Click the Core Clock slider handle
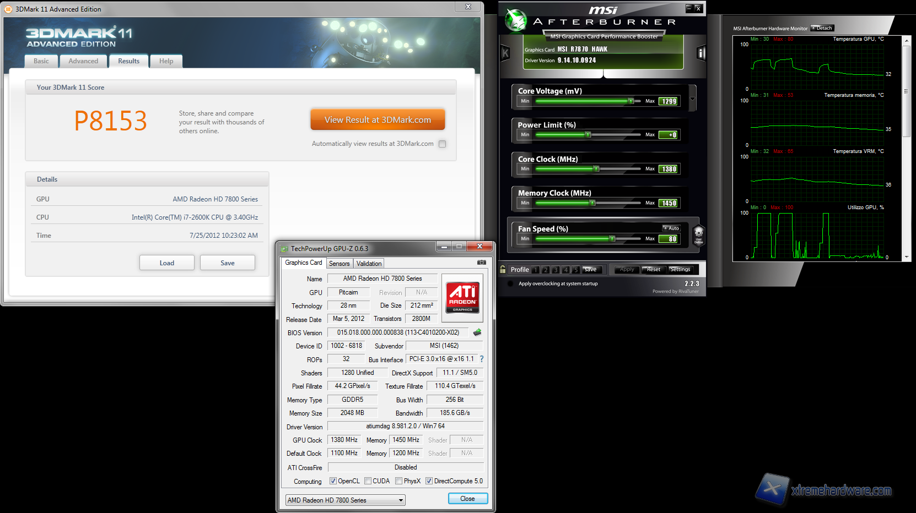The image size is (916, 513). [x=596, y=169]
